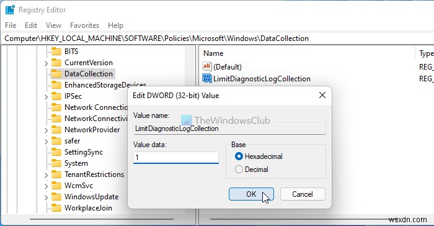
Task: Select the WindowsUpdate key label
Action: pos(92,197)
